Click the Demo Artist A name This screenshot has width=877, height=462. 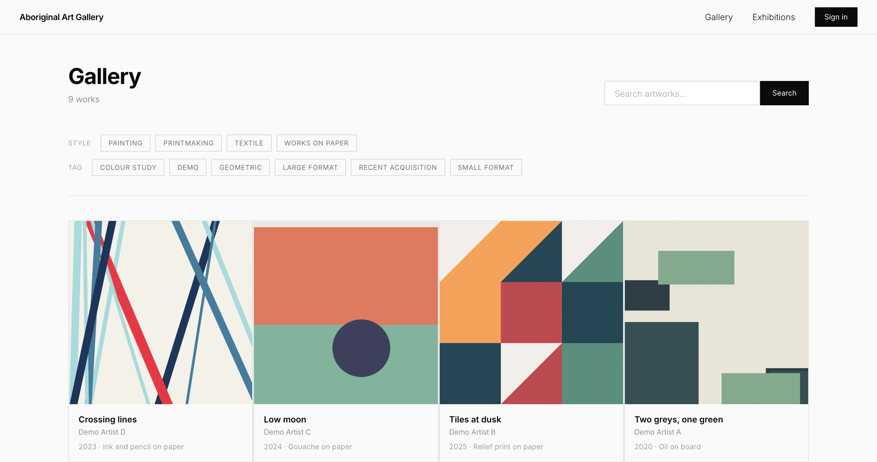[658, 432]
